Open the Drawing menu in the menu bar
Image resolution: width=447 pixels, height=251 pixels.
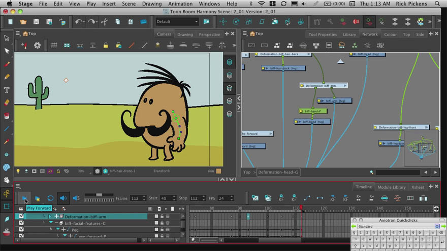[x=152, y=4]
